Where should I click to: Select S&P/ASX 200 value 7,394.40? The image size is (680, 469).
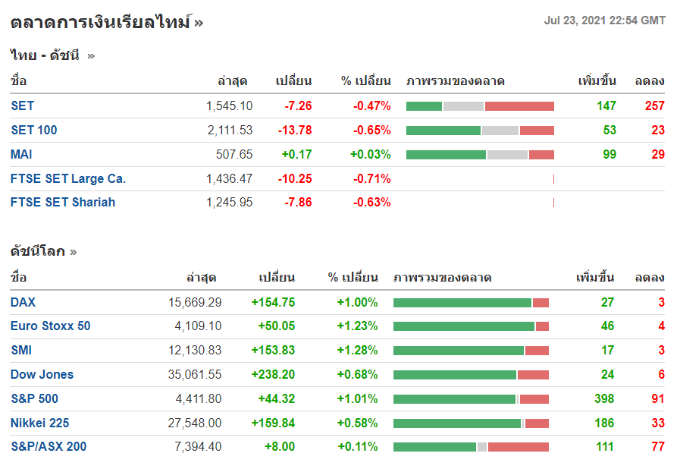(x=198, y=446)
